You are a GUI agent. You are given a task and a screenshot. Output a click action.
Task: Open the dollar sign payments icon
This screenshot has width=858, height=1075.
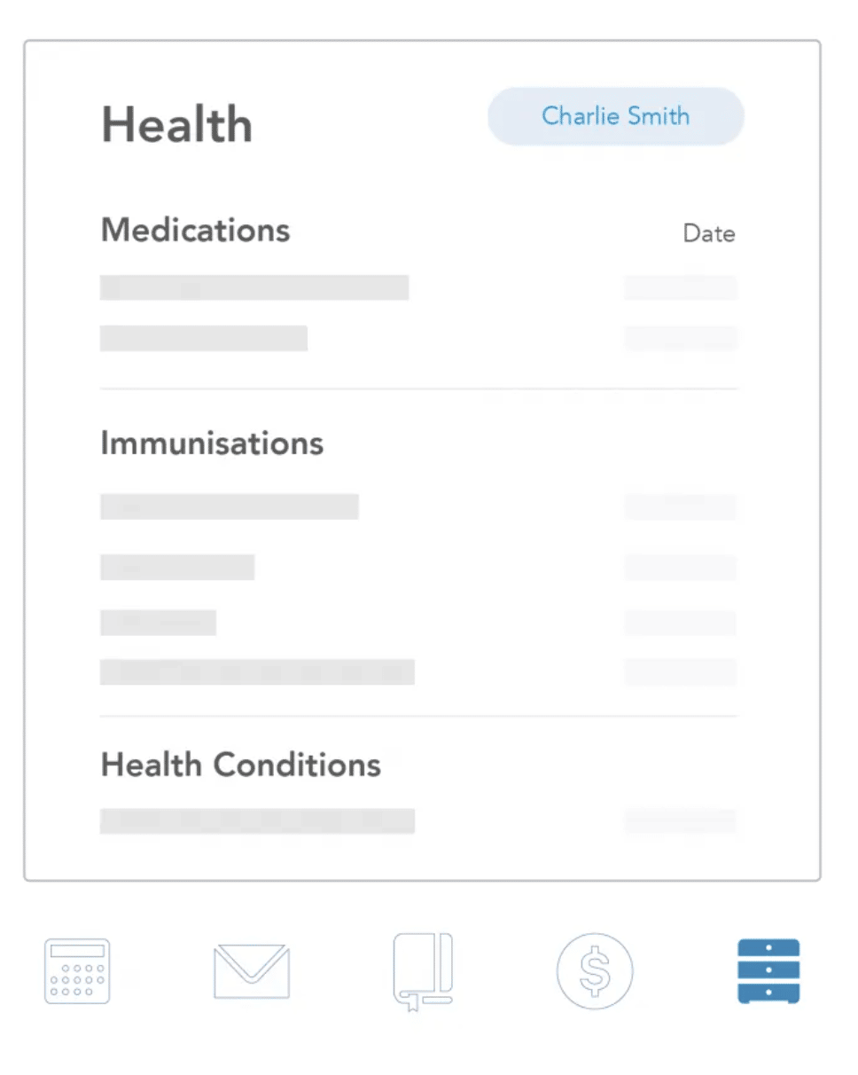click(595, 970)
